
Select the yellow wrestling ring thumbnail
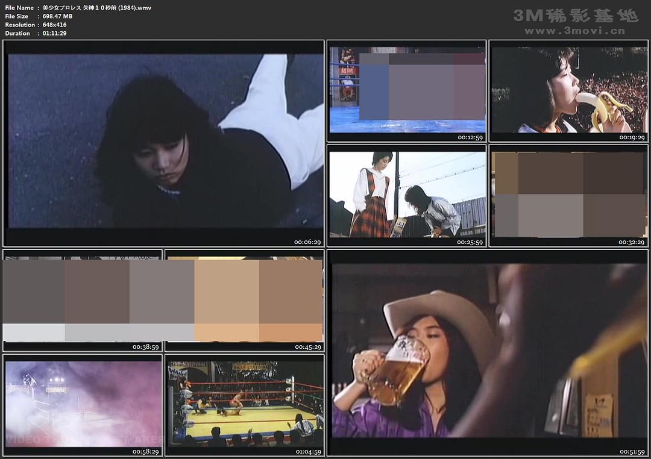coord(245,405)
